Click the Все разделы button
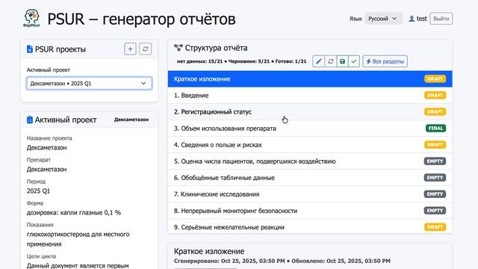The height and width of the screenshot is (269, 478). coord(385,61)
